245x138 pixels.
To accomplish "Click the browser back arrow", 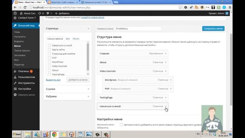I will [x=15, y=7].
